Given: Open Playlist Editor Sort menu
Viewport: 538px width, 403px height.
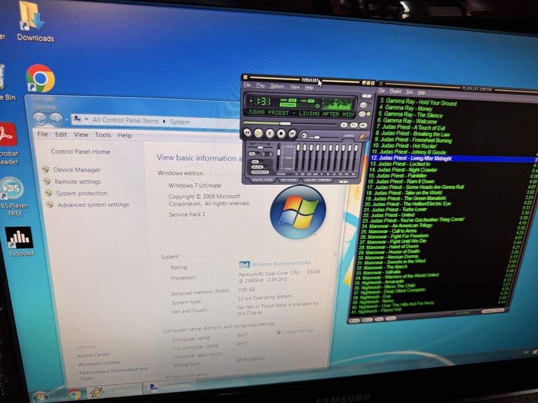Looking at the screenshot, I should (x=409, y=92).
